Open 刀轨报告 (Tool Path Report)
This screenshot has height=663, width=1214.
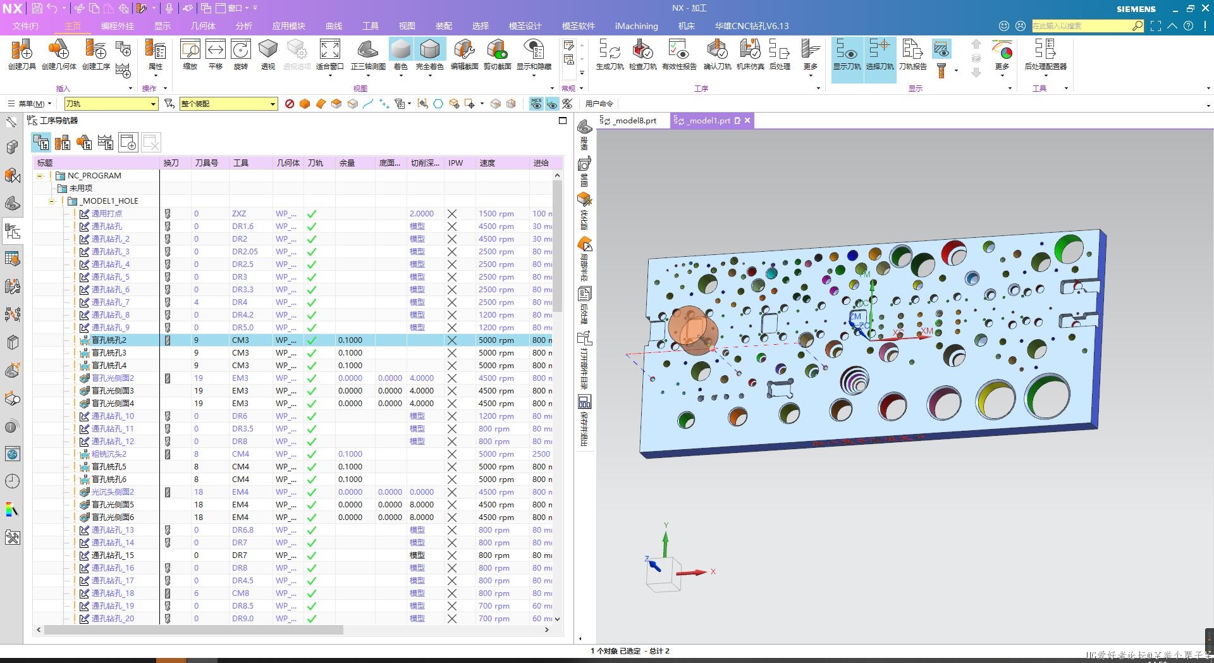pyautogui.click(x=912, y=54)
